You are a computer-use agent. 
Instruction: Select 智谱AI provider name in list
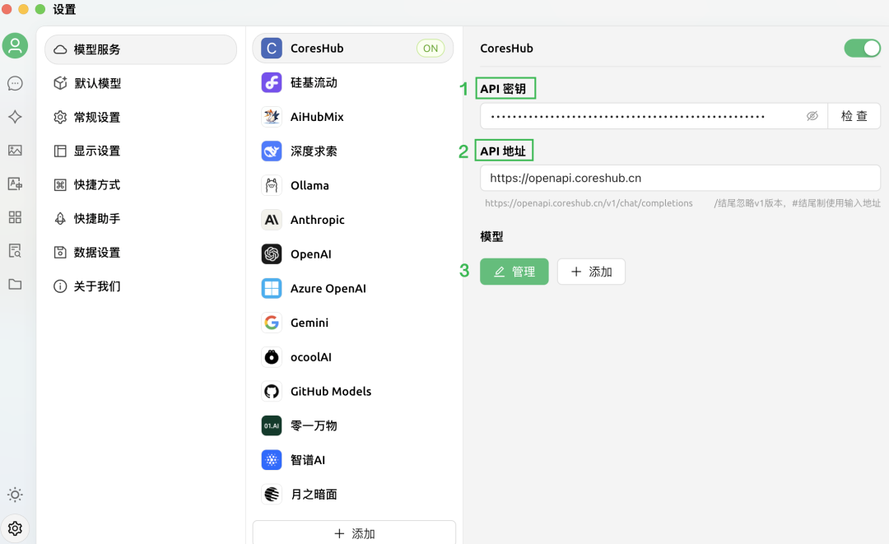[x=308, y=459]
